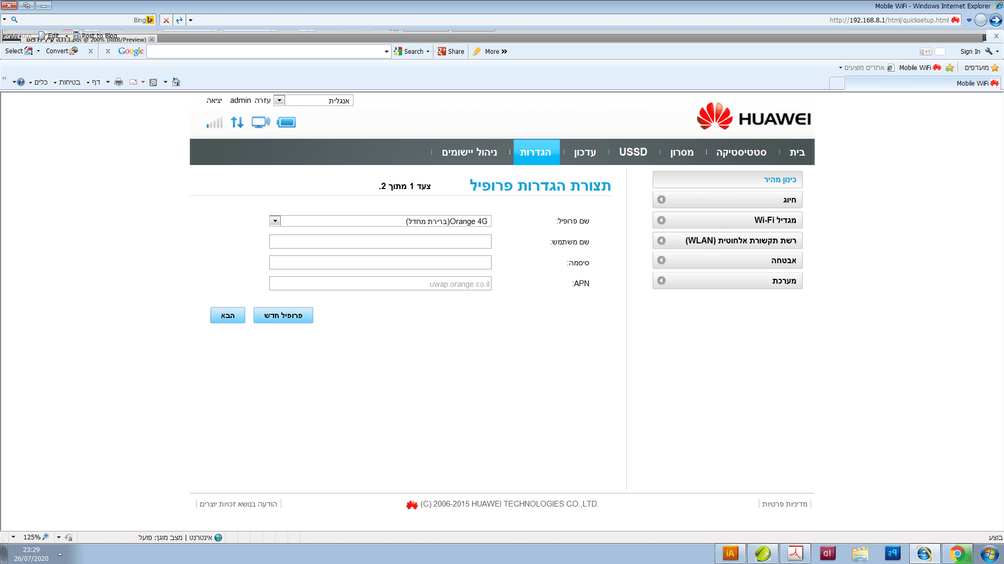
Task: Open the statistics (סטטיסטיקה) navigation tab
Action: [x=741, y=152]
